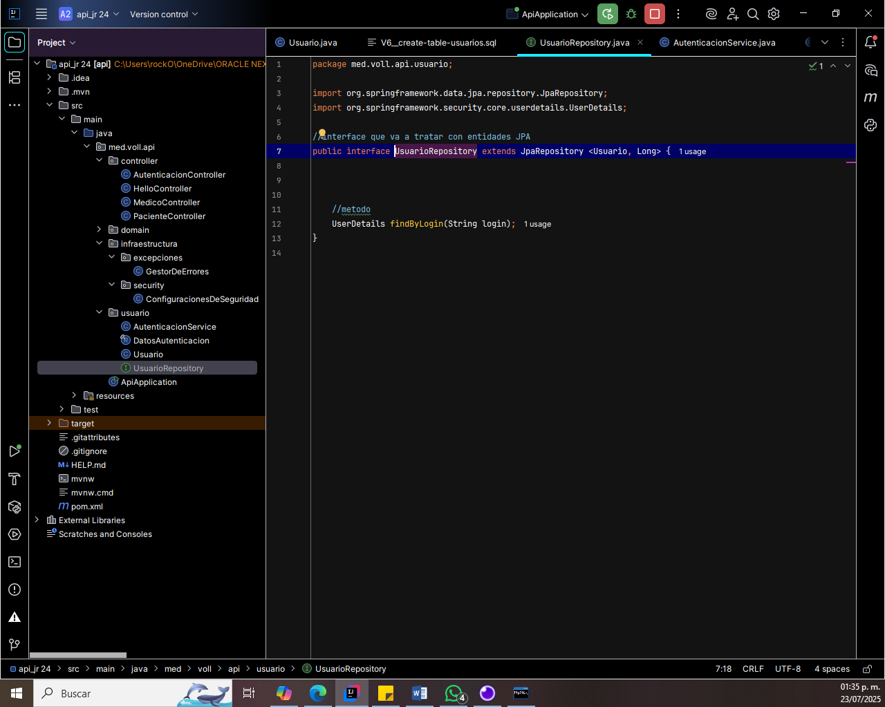Open Search Everywhere magnifier
Screen dimensions: 885x707
(x=753, y=14)
